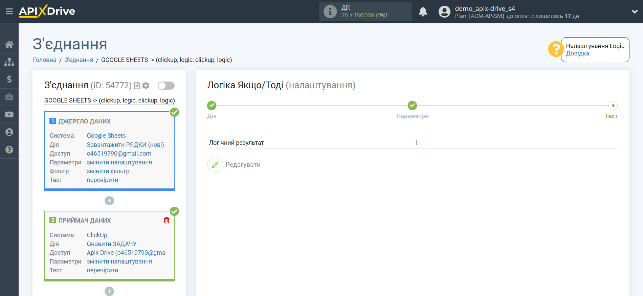Screen dimensions: 643x296
Task: Open the profile icon in the sidebar
Action: [9, 132]
